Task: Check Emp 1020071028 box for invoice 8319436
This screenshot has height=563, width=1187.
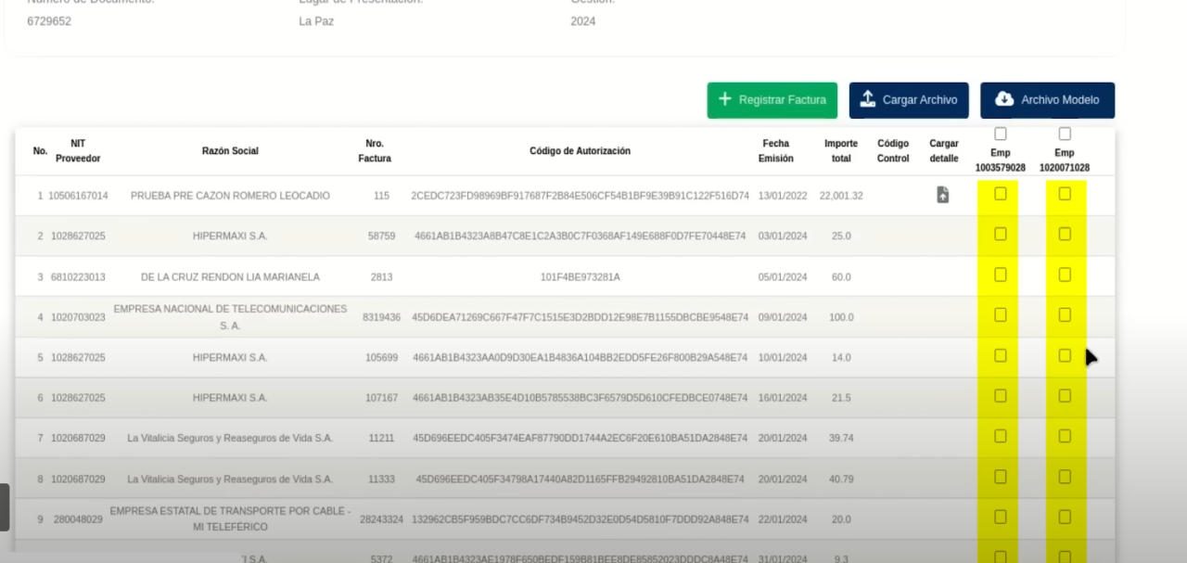Action: pos(1065,314)
